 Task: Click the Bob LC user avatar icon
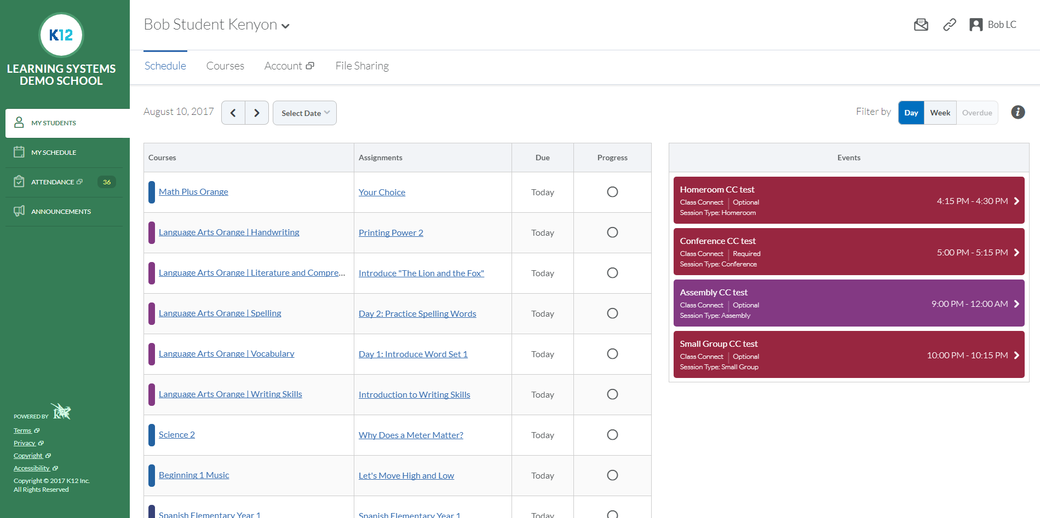point(976,25)
